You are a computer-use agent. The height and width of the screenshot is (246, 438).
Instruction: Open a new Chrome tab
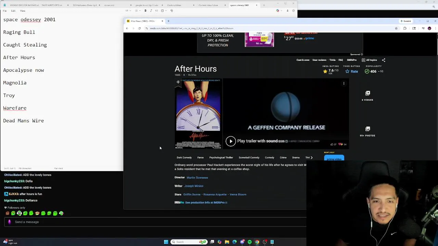pos(168,21)
